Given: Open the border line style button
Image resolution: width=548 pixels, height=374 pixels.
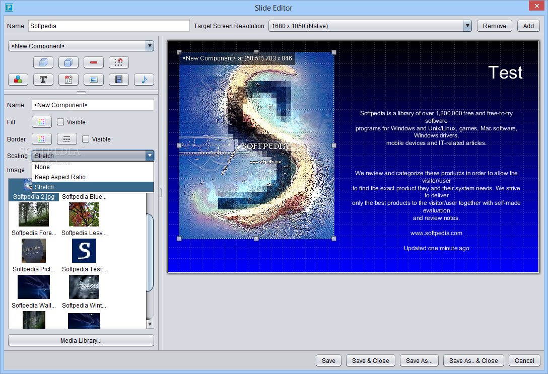Looking at the screenshot, I should 67,139.
